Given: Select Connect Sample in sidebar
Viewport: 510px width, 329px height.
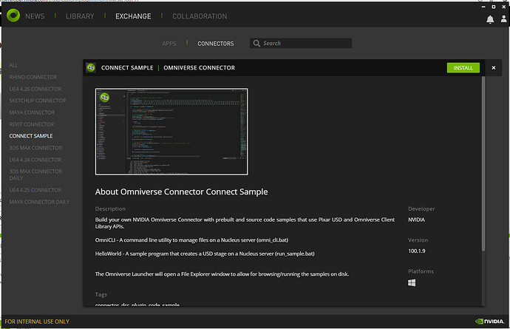Looking at the screenshot, I should coord(31,136).
